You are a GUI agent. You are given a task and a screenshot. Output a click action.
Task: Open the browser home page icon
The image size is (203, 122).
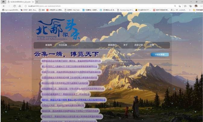click(x=20, y=6)
